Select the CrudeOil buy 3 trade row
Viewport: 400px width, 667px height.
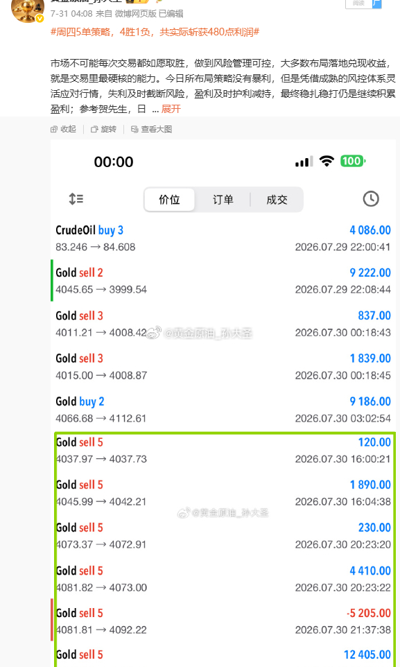(223, 239)
